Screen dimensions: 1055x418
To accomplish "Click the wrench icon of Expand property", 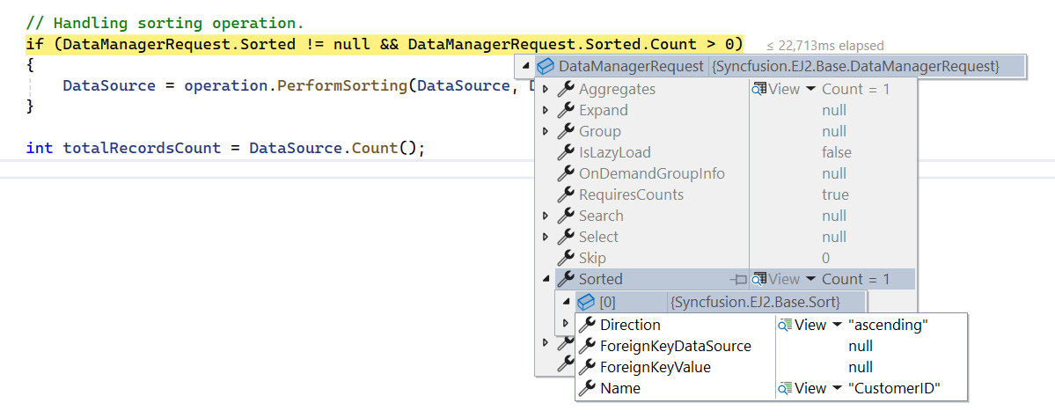I will coord(566,110).
